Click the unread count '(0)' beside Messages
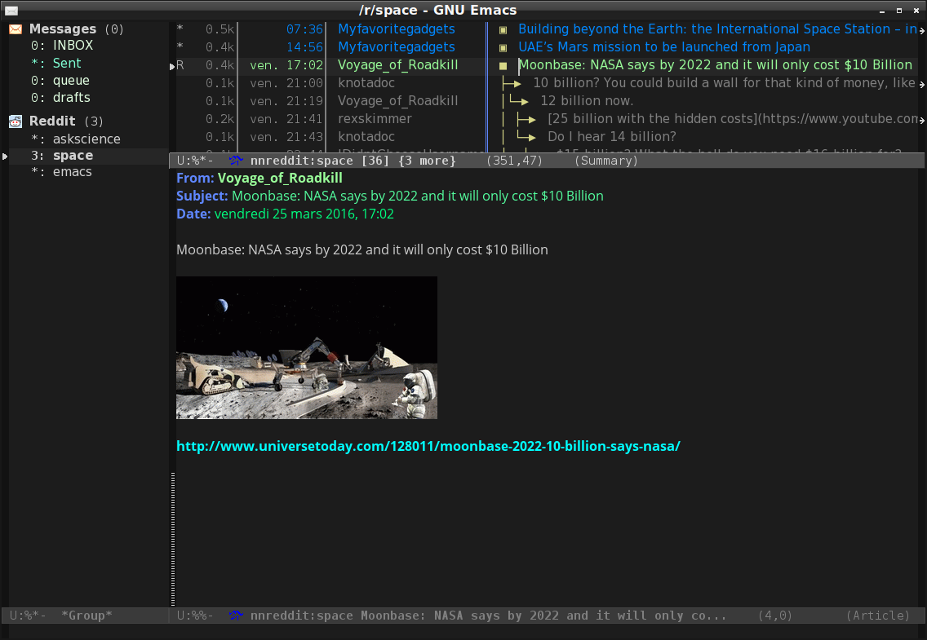Screen dimensions: 927x640 coord(114,29)
